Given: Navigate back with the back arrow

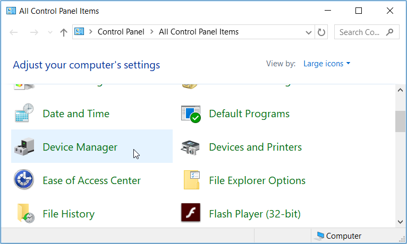Looking at the screenshot, I should 14,32.
